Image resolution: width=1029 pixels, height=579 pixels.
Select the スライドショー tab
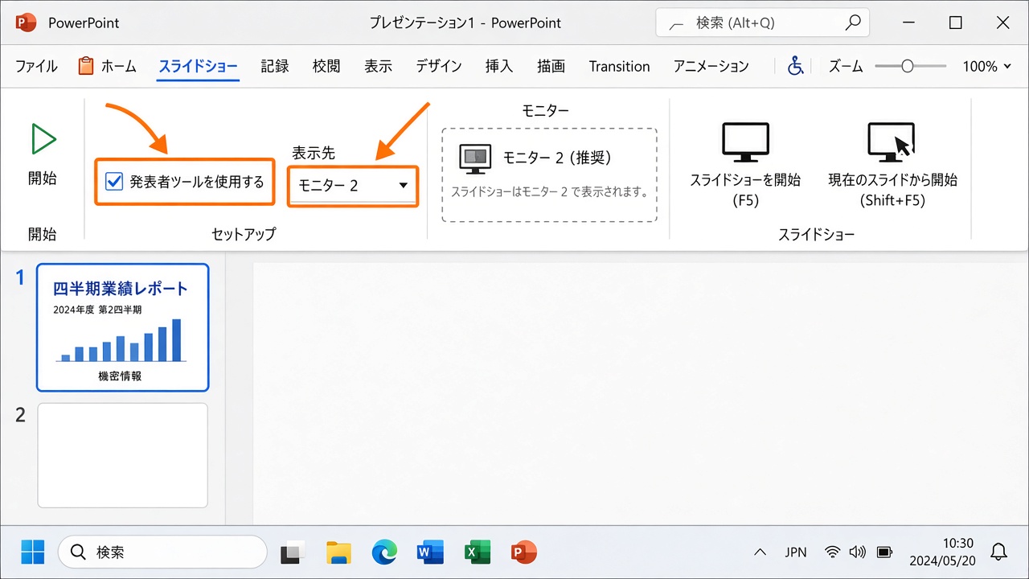[199, 67]
